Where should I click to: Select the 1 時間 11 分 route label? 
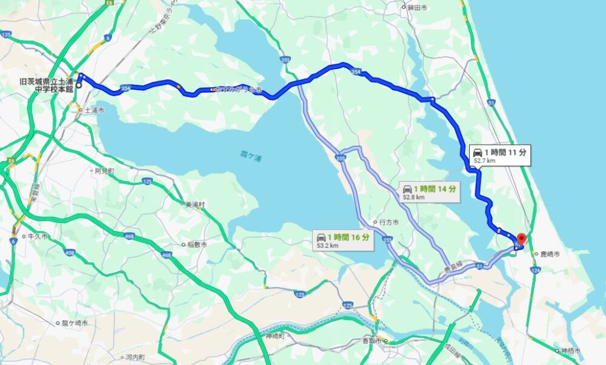click(500, 155)
